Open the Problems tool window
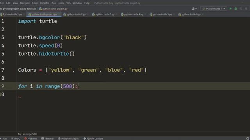This screenshot has width=250, height=140. [31, 138]
